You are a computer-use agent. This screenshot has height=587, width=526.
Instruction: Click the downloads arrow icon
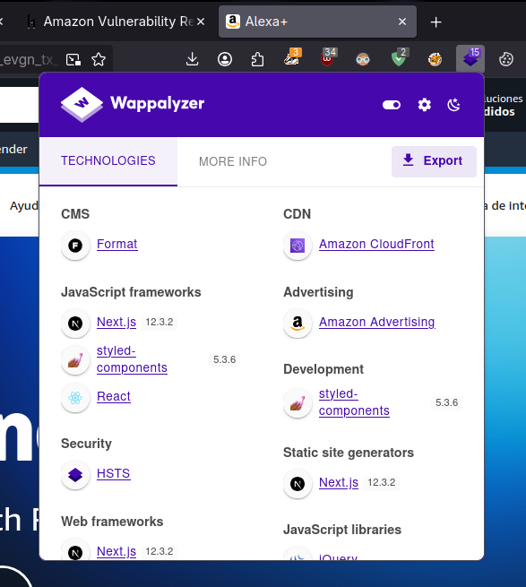192,59
